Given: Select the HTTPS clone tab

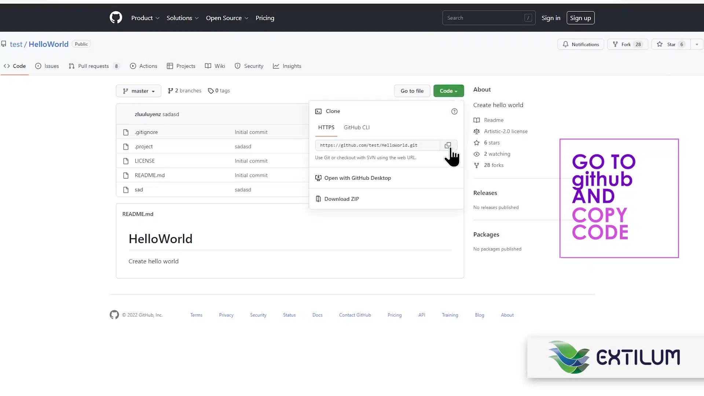Looking at the screenshot, I should click(x=326, y=128).
